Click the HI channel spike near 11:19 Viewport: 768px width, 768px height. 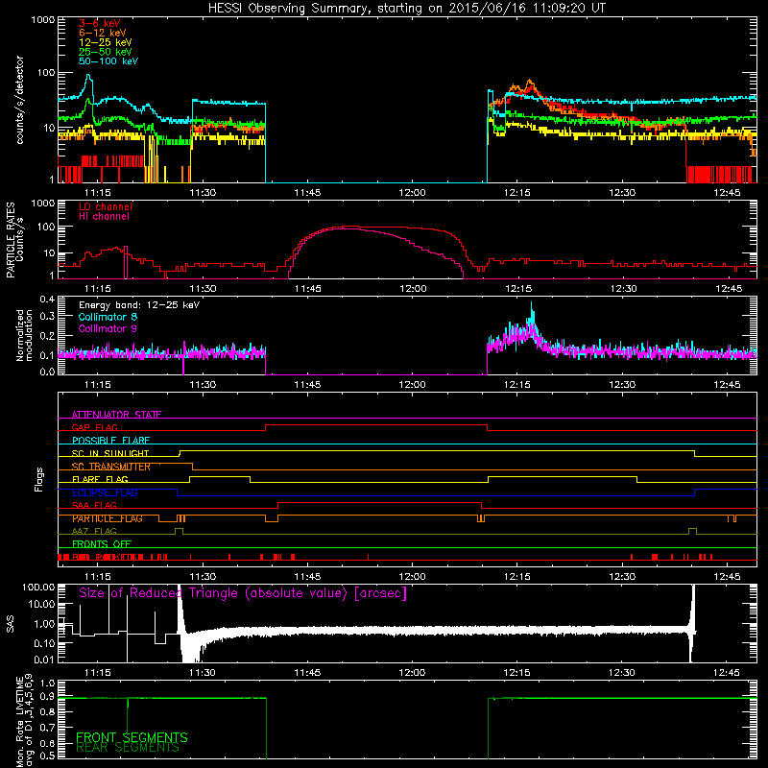(126, 262)
